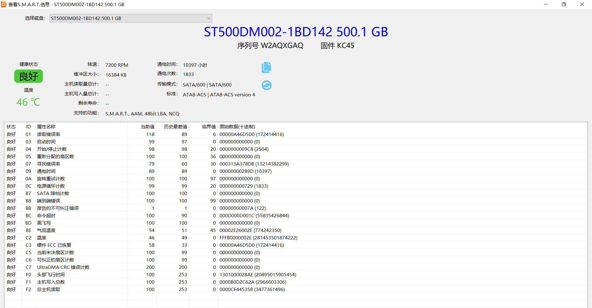Click the ID column header
Viewport: 592px width, 308px height.
click(x=28, y=127)
